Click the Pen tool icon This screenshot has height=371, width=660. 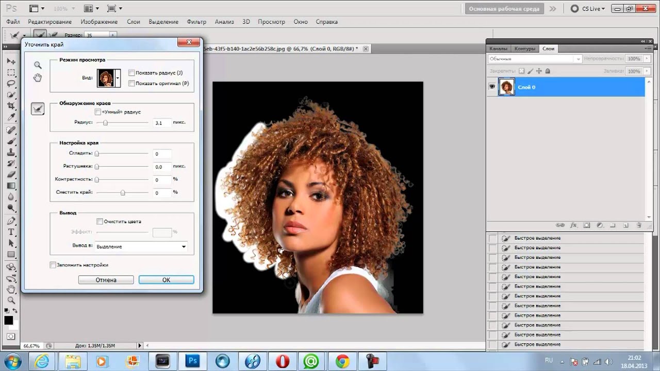click(x=11, y=221)
